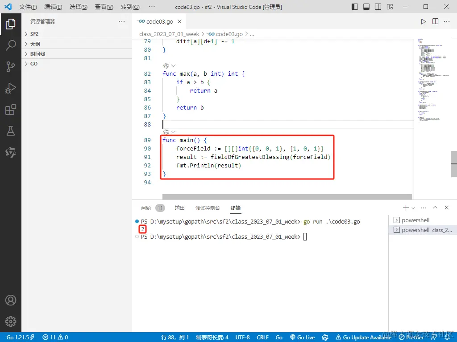Toggle secondary sidebar layout icon
This screenshot has width=457, height=342.
click(378, 7)
